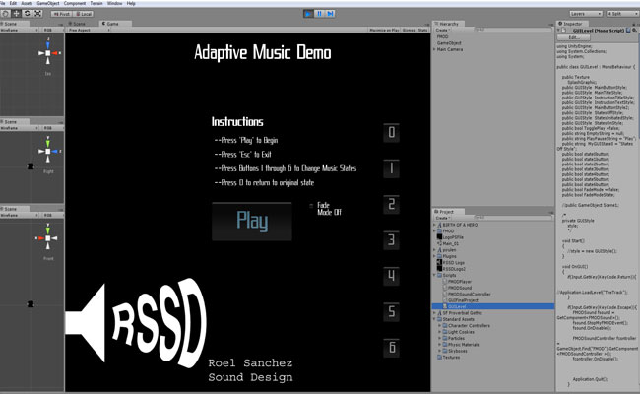Viewport: 640px width, 394px height.
Task: Click music state button 0
Action: pos(391,132)
